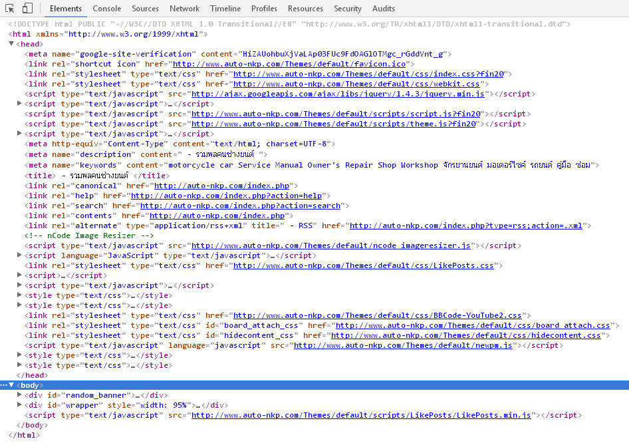
Task: Select the closing </html> tag
Action: pyautogui.click(x=24, y=435)
